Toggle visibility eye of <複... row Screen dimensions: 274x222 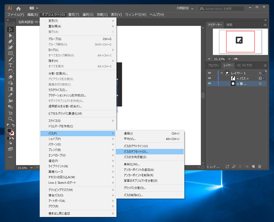pyautogui.click(x=209, y=83)
